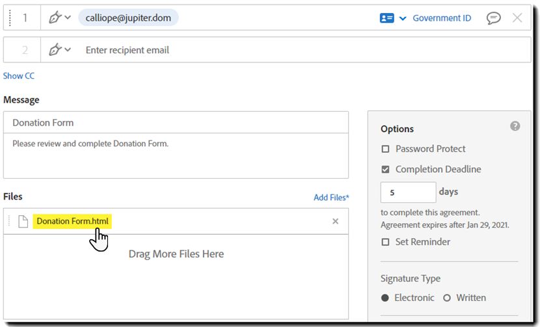The width and height of the screenshot is (540, 327).
Task: Click the document icon beside Donation Form.html
Action: (23, 221)
